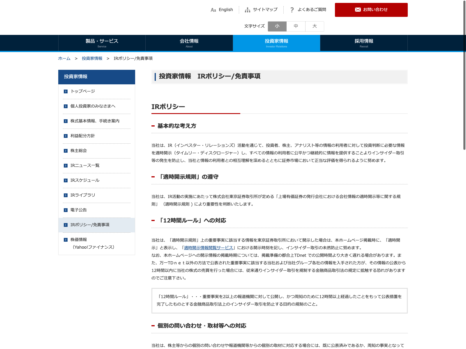Viewport: 466px width, 349px height.
Task: Click arrow icon beside 株主総会
Action: click(66, 151)
